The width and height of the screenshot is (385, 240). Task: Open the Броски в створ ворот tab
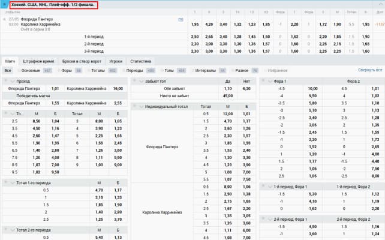(x=82, y=61)
